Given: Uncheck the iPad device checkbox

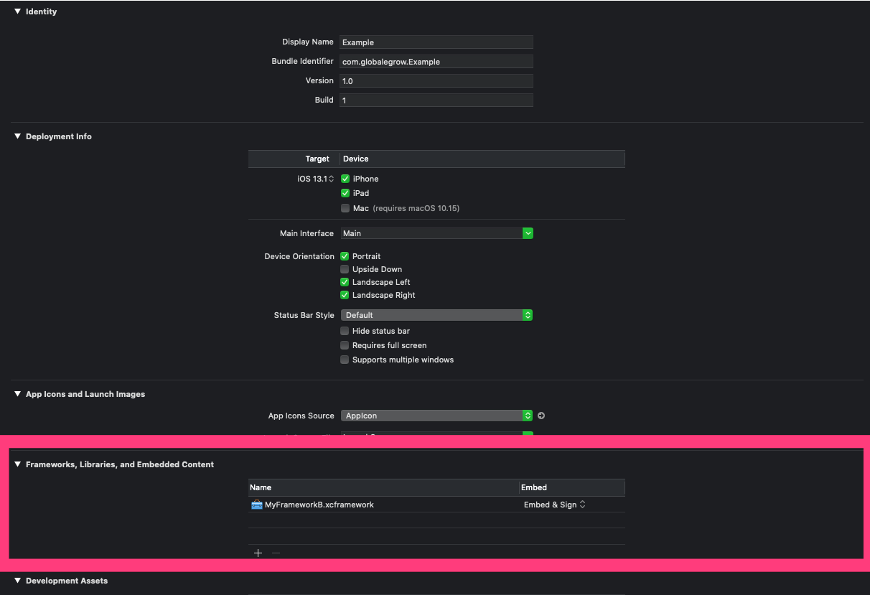Looking at the screenshot, I should coord(345,193).
